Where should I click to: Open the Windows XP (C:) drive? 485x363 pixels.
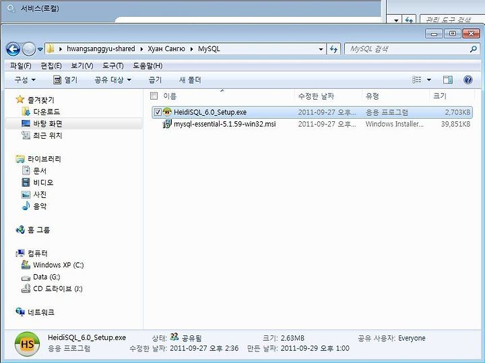(x=58, y=265)
